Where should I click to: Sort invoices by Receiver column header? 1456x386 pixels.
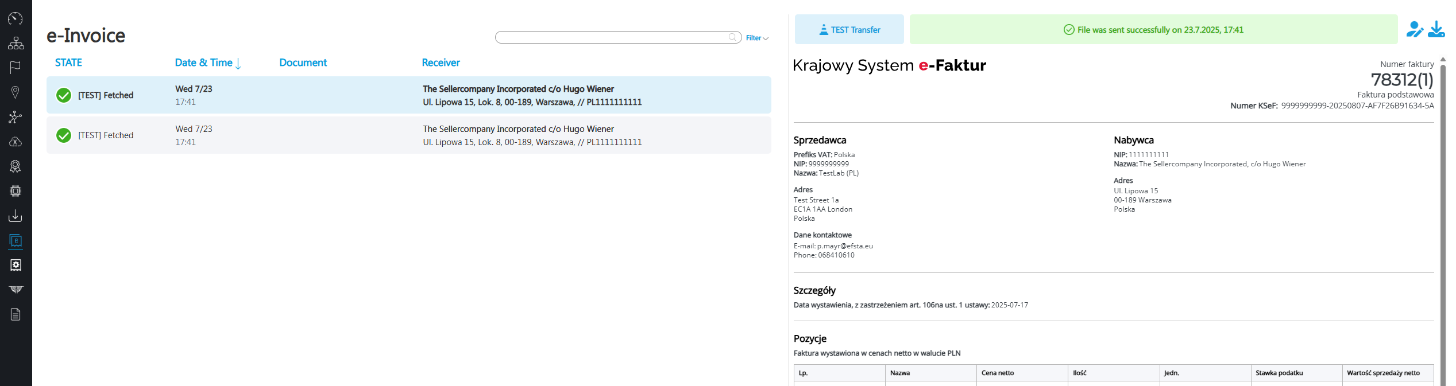[x=441, y=63]
